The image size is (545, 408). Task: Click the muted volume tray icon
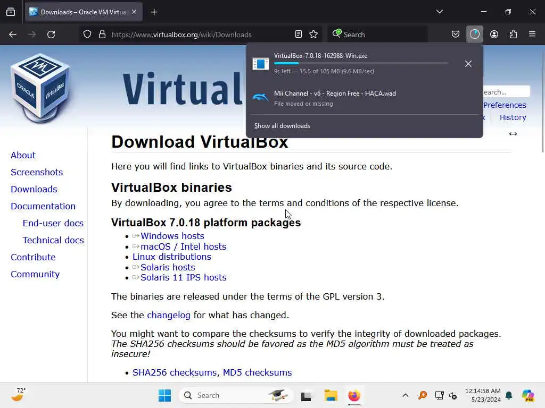453,395
